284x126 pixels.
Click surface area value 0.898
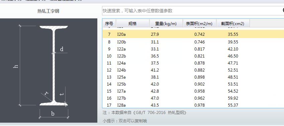coord(200,77)
